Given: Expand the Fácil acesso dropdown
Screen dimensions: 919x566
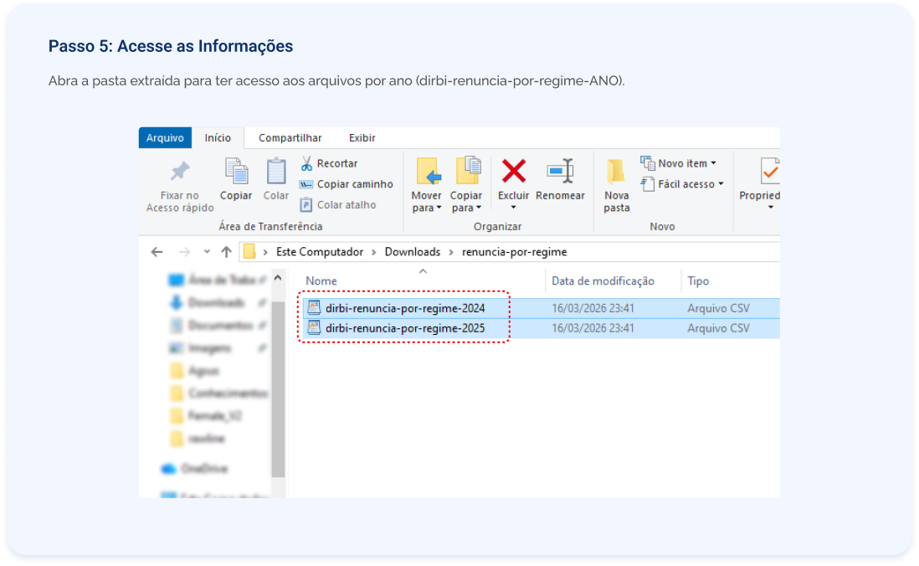Looking at the screenshot, I should pos(682,184).
